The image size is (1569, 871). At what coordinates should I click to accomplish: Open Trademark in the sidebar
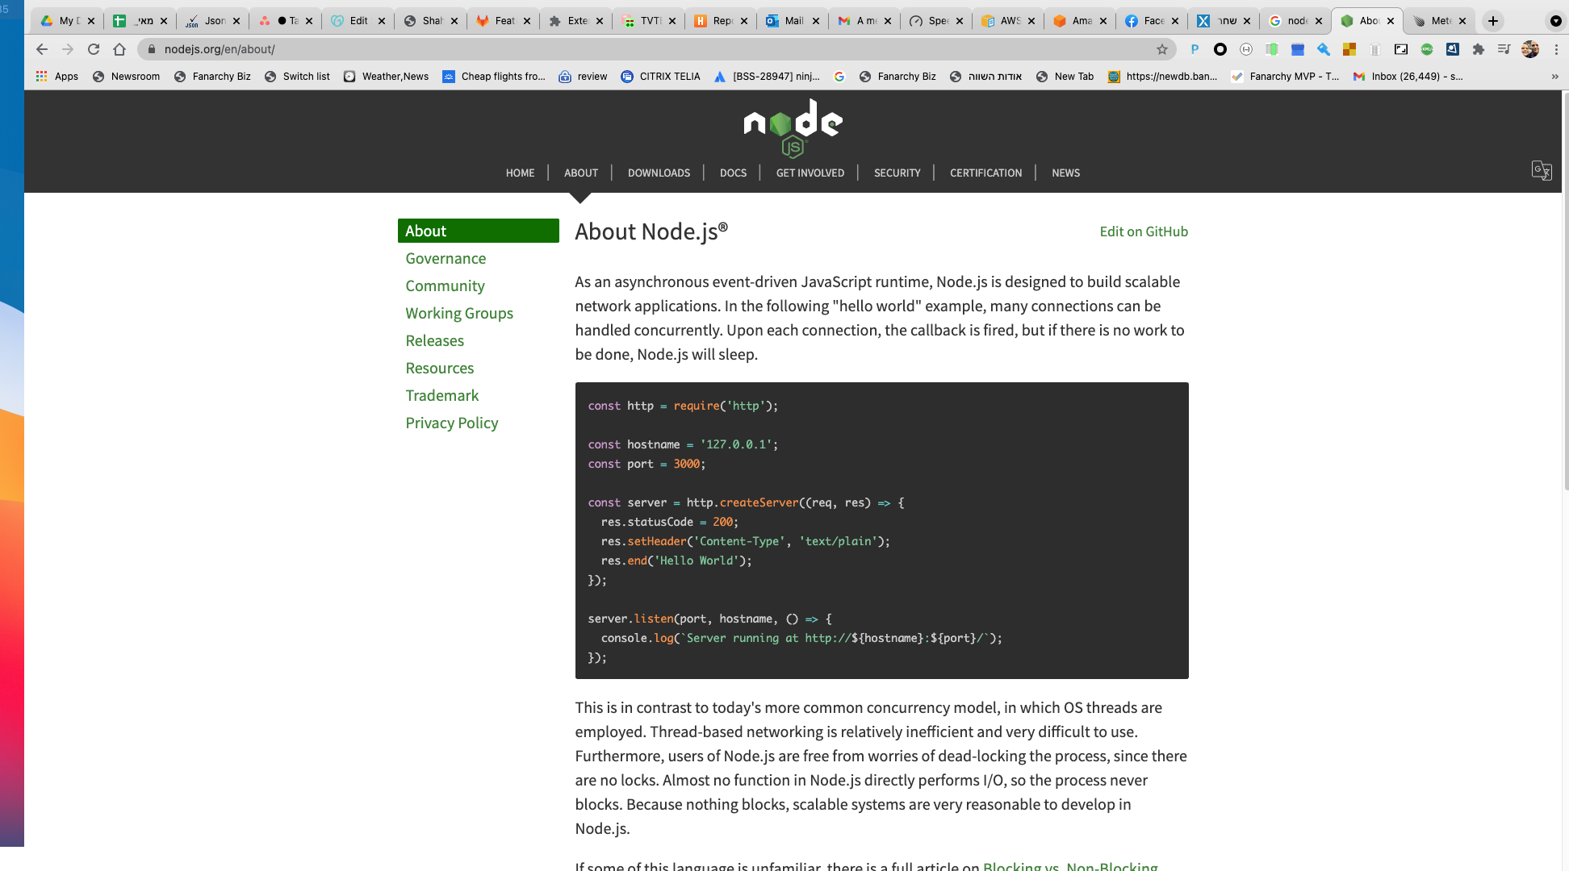coord(441,395)
